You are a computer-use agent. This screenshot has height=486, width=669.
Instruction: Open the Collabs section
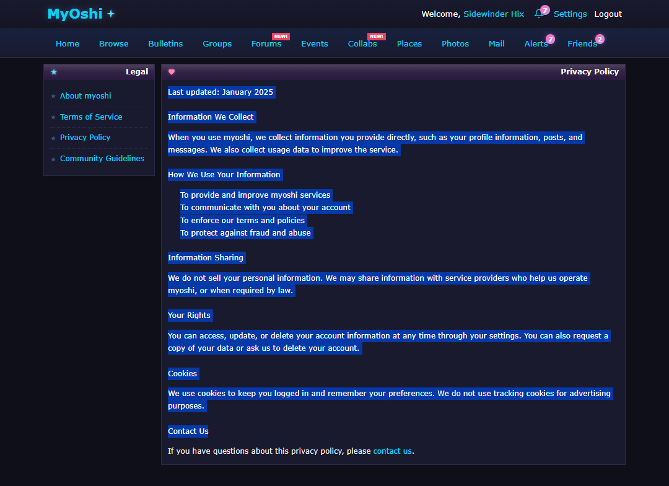362,43
